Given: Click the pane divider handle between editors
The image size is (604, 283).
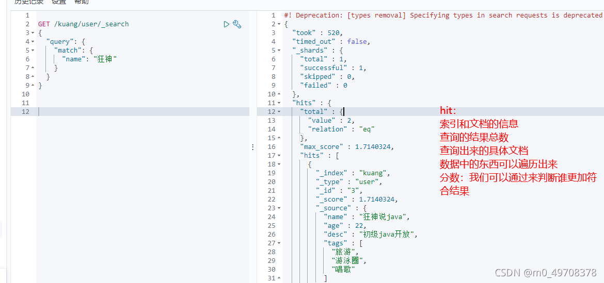Looking at the screenshot, I should tap(252, 147).
